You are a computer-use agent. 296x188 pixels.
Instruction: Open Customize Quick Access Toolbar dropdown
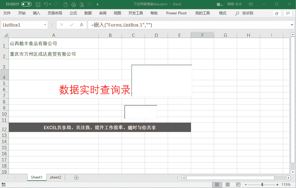tap(97, 4)
